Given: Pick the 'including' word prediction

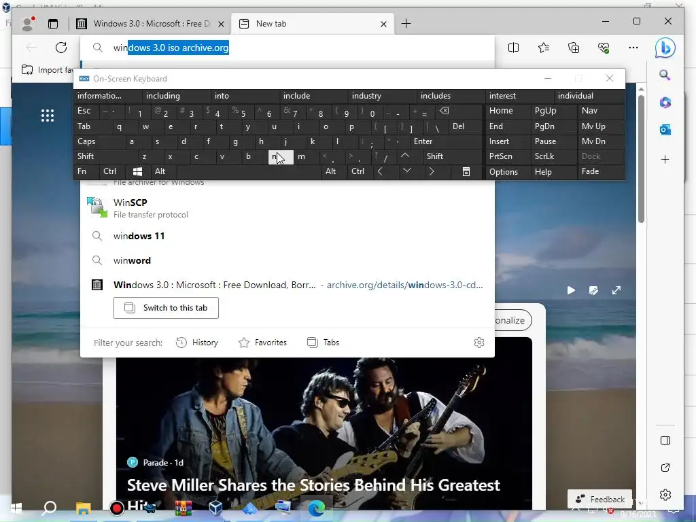Looking at the screenshot, I should [x=177, y=96].
